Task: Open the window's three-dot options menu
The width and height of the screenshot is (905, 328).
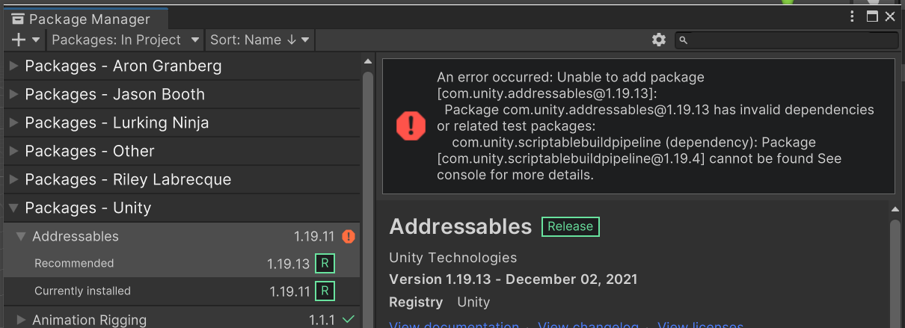Action: (853, 16)
